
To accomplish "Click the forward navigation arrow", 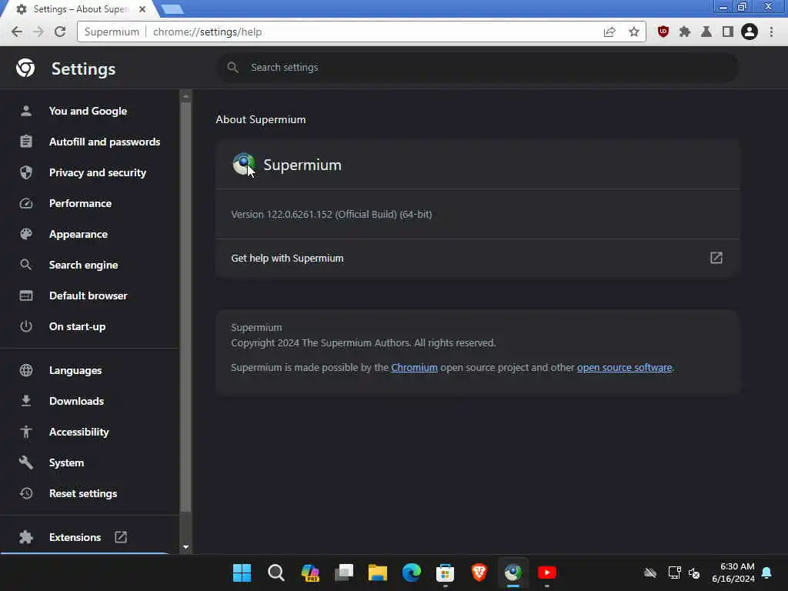I will click(38, 32).
